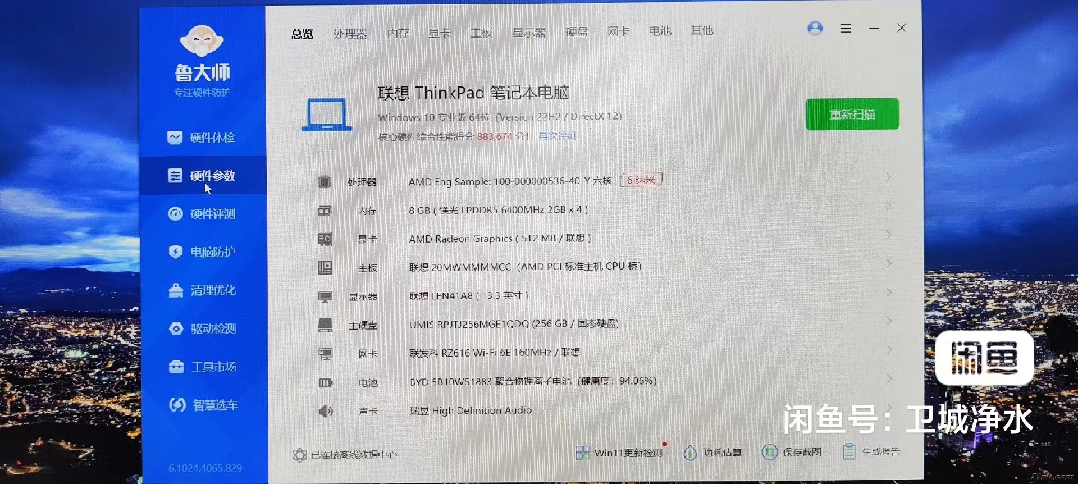
Task: Click the 驱动检测 sidebar icon
Action: pos(176,328)
